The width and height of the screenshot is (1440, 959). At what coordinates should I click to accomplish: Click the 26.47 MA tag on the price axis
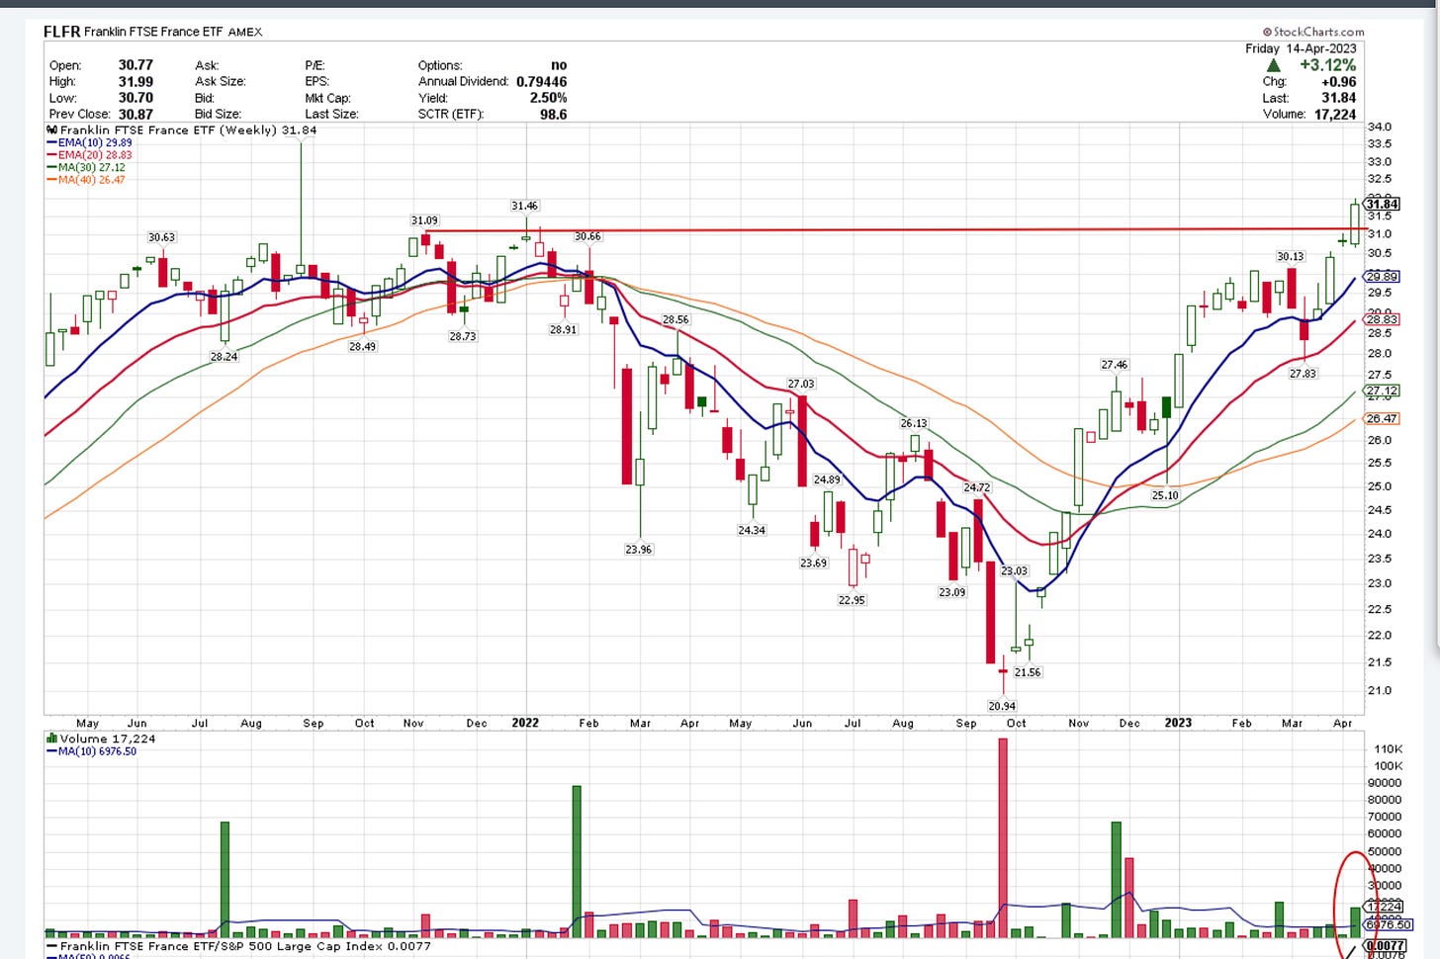coord(1382,418)
